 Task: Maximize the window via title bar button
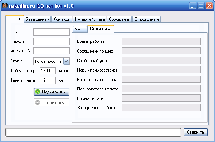pyautogui.click(x=201, y=6)
